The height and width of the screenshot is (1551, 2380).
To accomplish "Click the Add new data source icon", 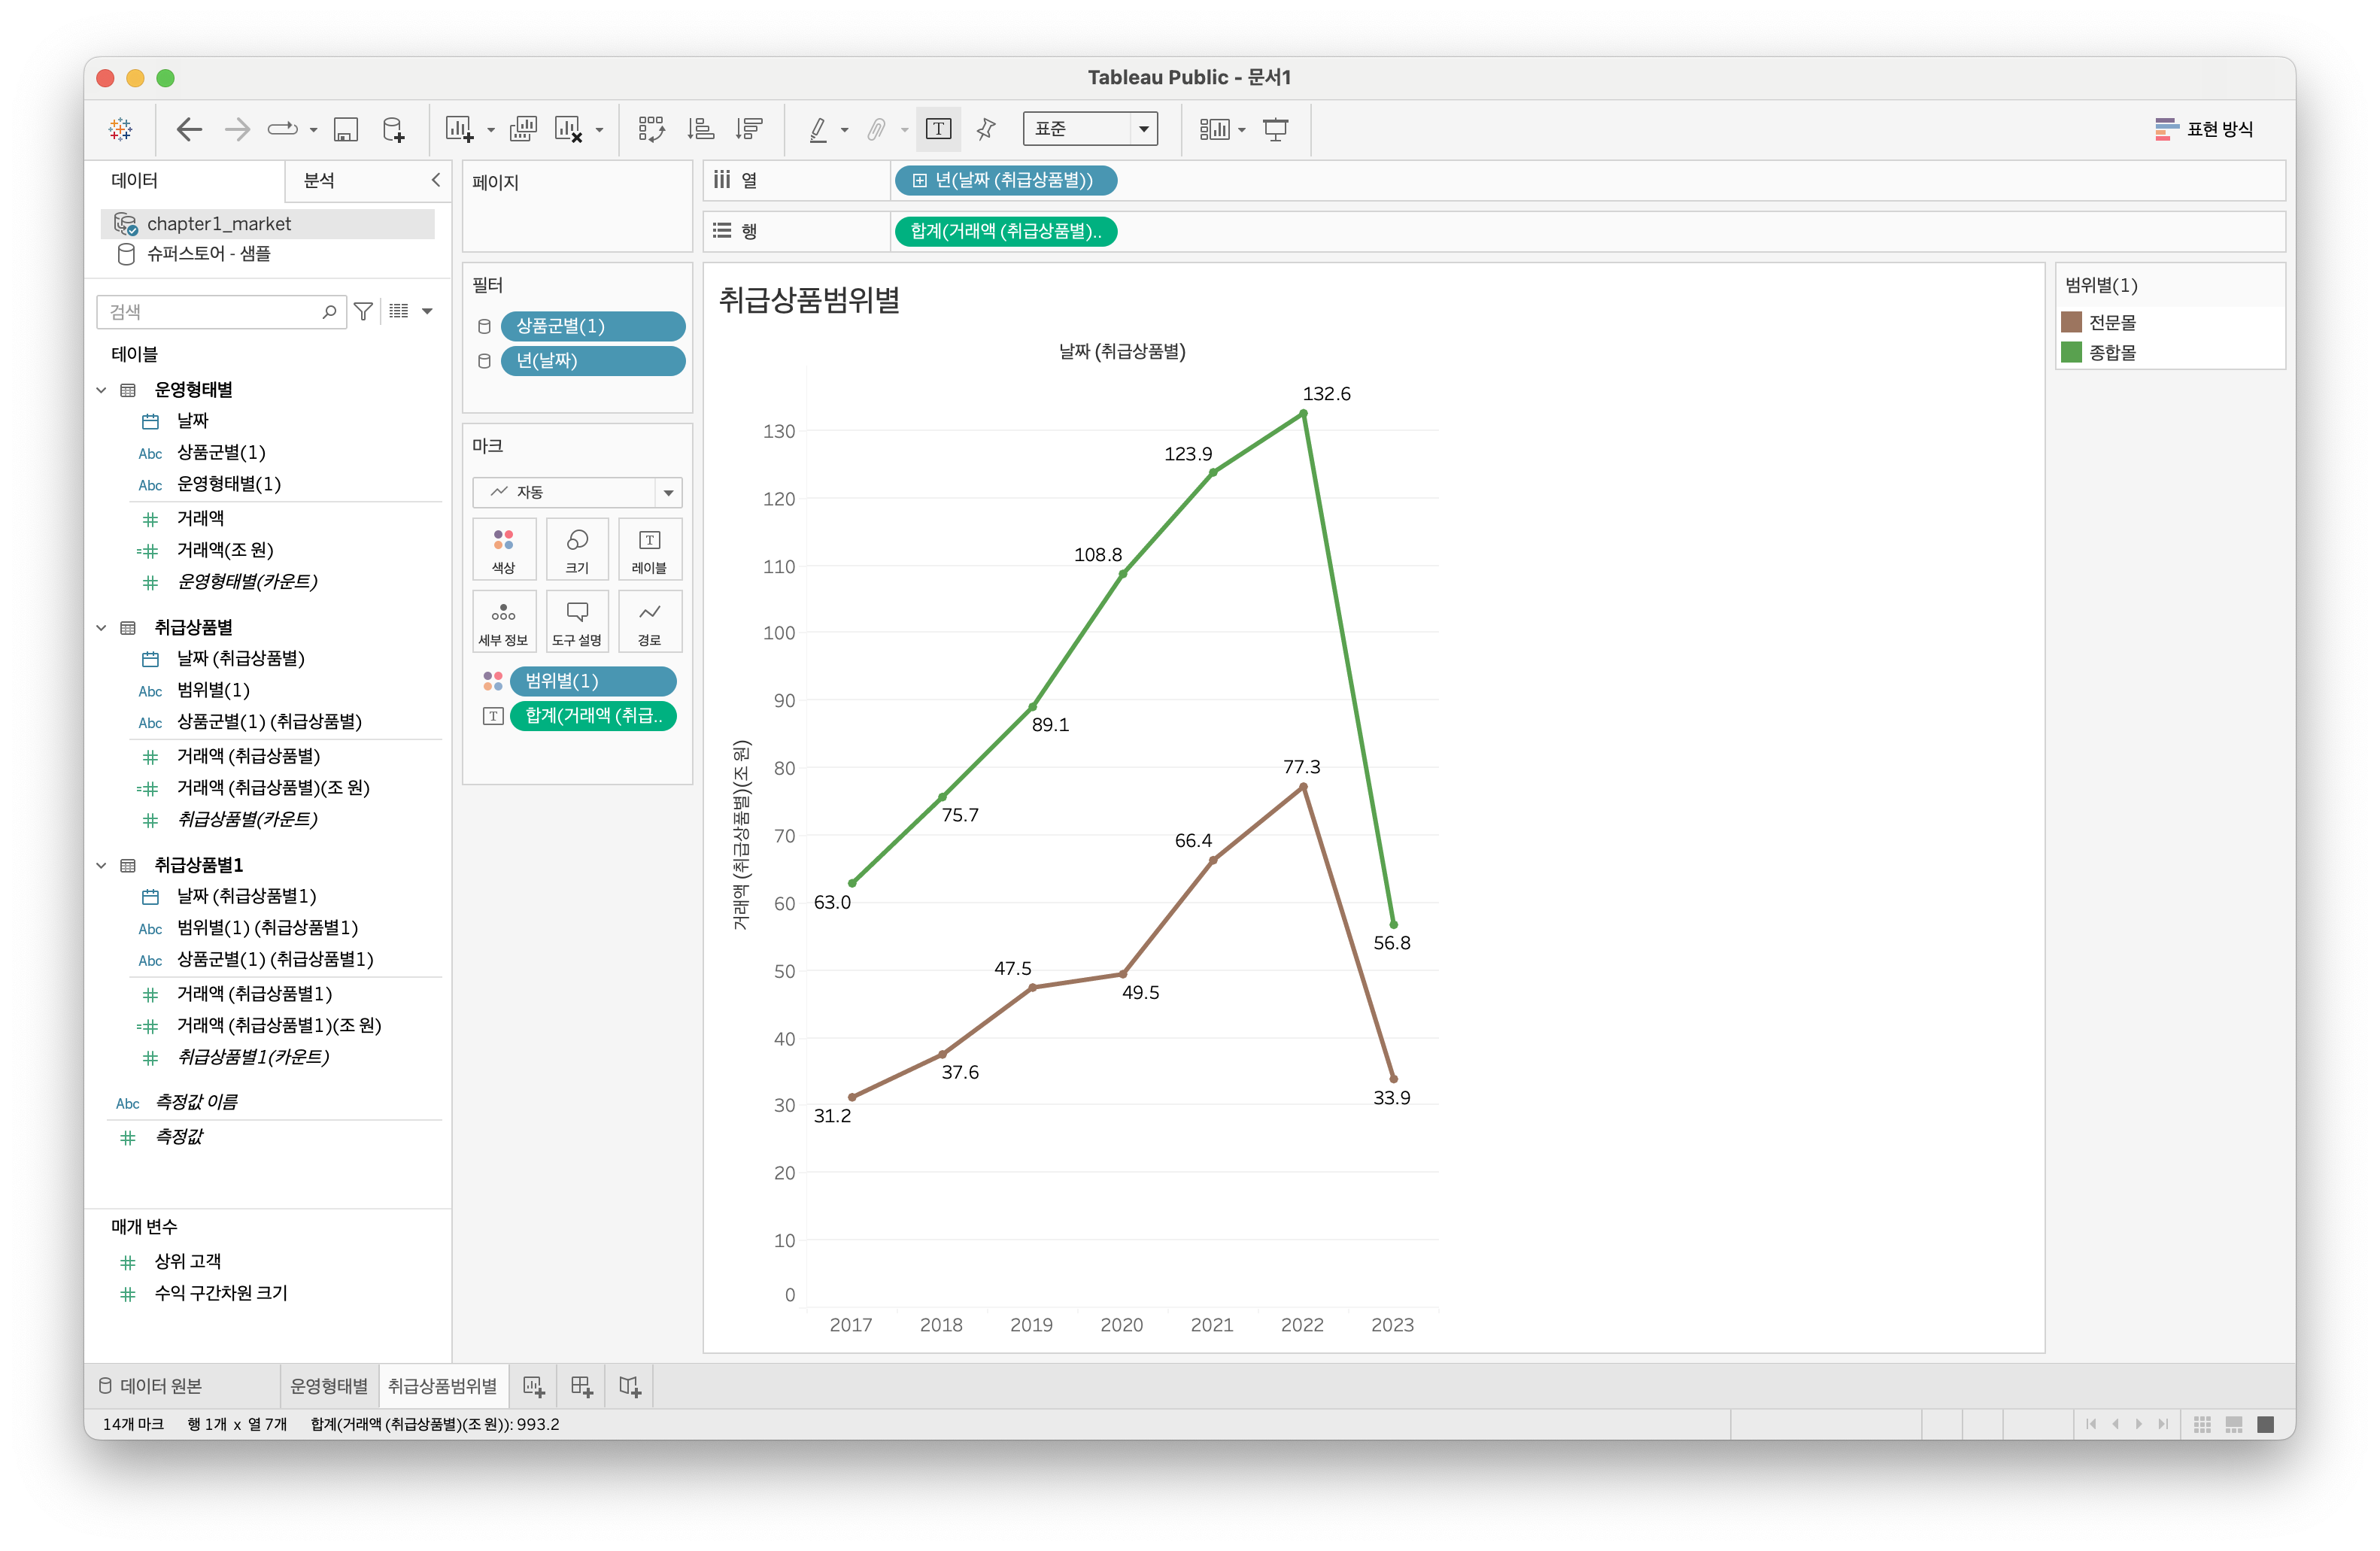I will point(393,129).
